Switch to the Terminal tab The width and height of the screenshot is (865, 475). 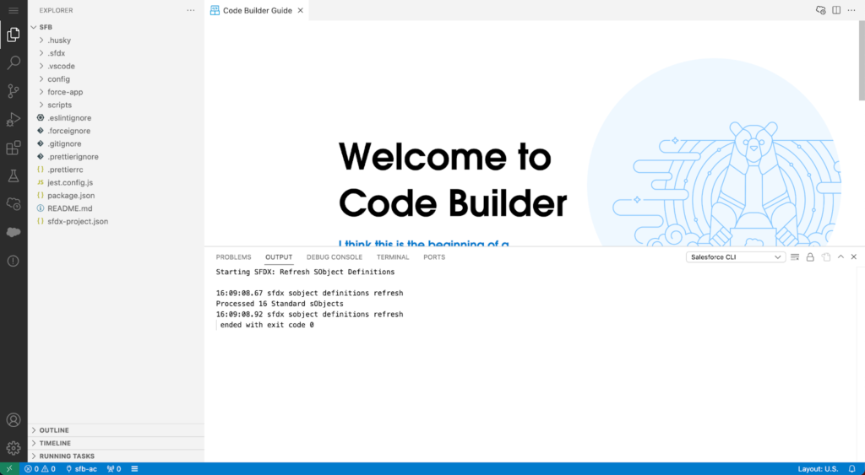pyautogui.click(x=393, y=256)
